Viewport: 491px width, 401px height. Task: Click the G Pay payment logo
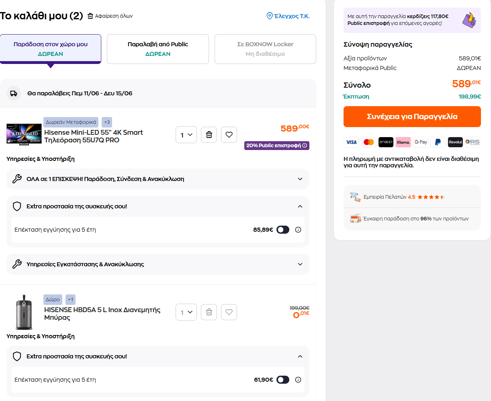point(421,142)
